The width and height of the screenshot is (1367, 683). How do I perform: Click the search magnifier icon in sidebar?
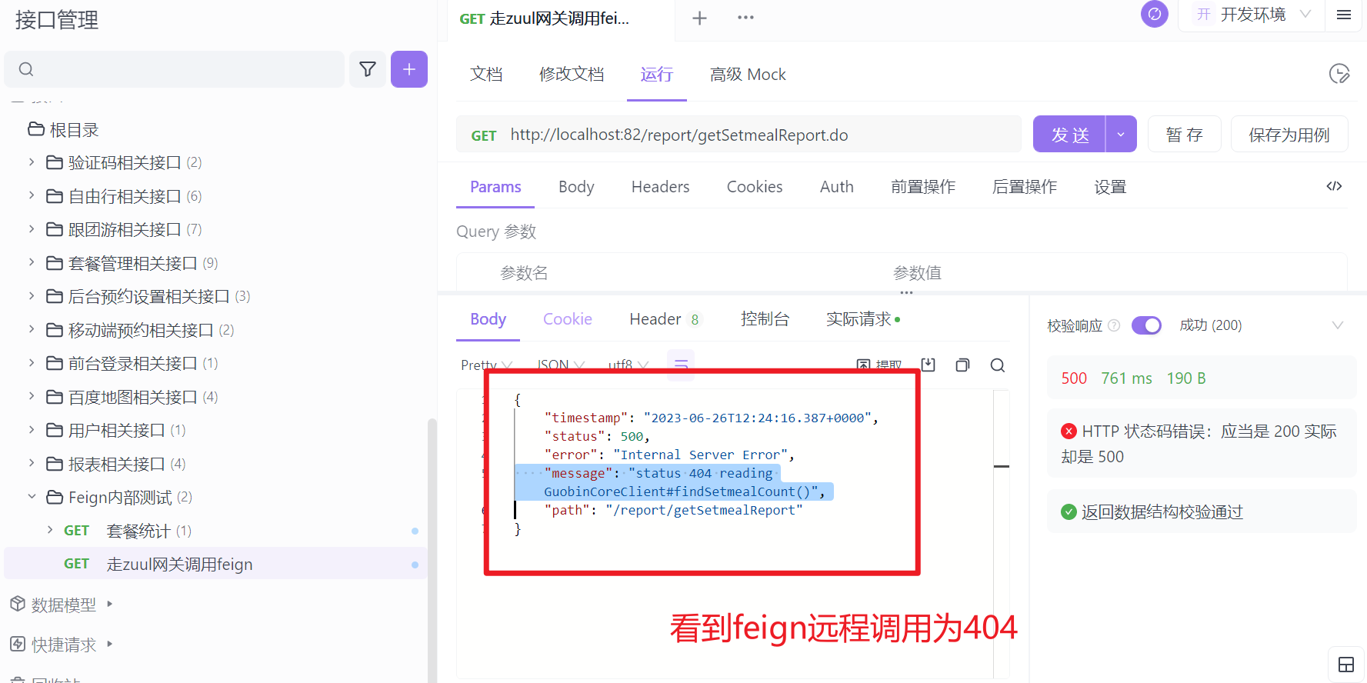coord(26,69)
